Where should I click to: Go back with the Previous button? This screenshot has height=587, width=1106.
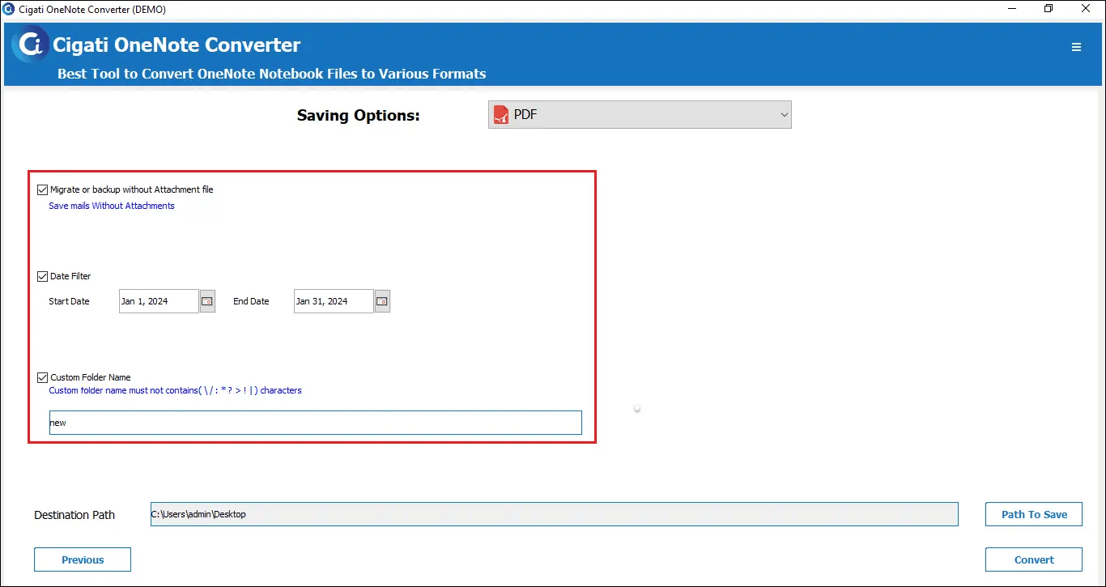tap(83, 559)
